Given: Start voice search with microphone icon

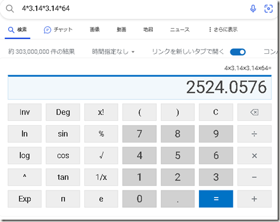Looking at the screenshot, I should click(x=253, y=9).
